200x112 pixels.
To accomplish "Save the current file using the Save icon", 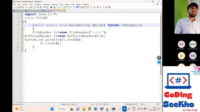I will click(20, 7).
